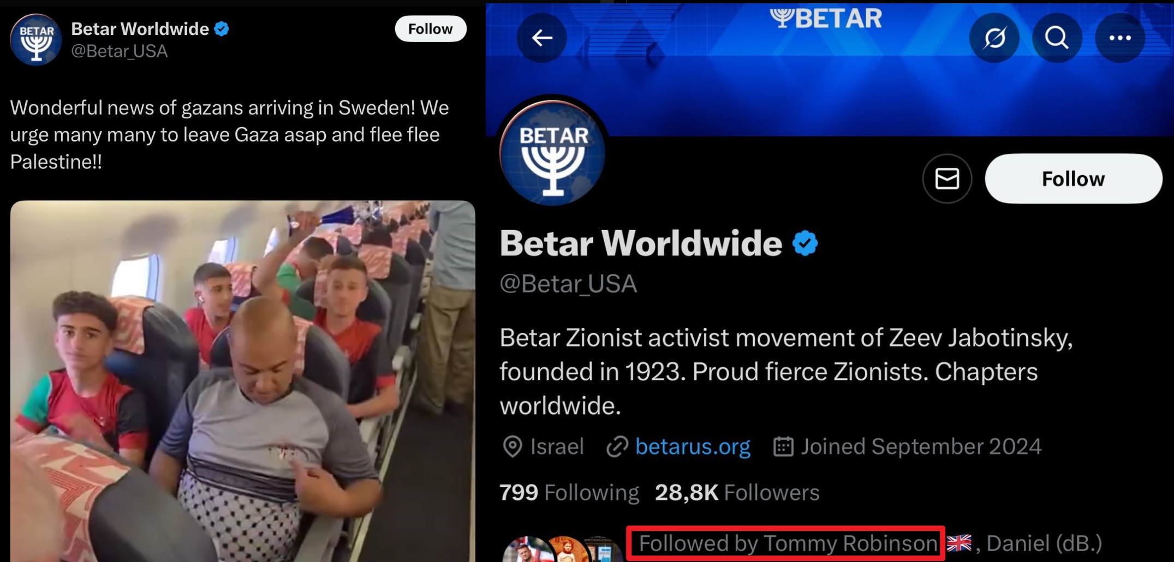This screenshot has width=1174, height=562.
Task: Click the tweet author's Betar avatar
Action: click(x=36, y=40)
